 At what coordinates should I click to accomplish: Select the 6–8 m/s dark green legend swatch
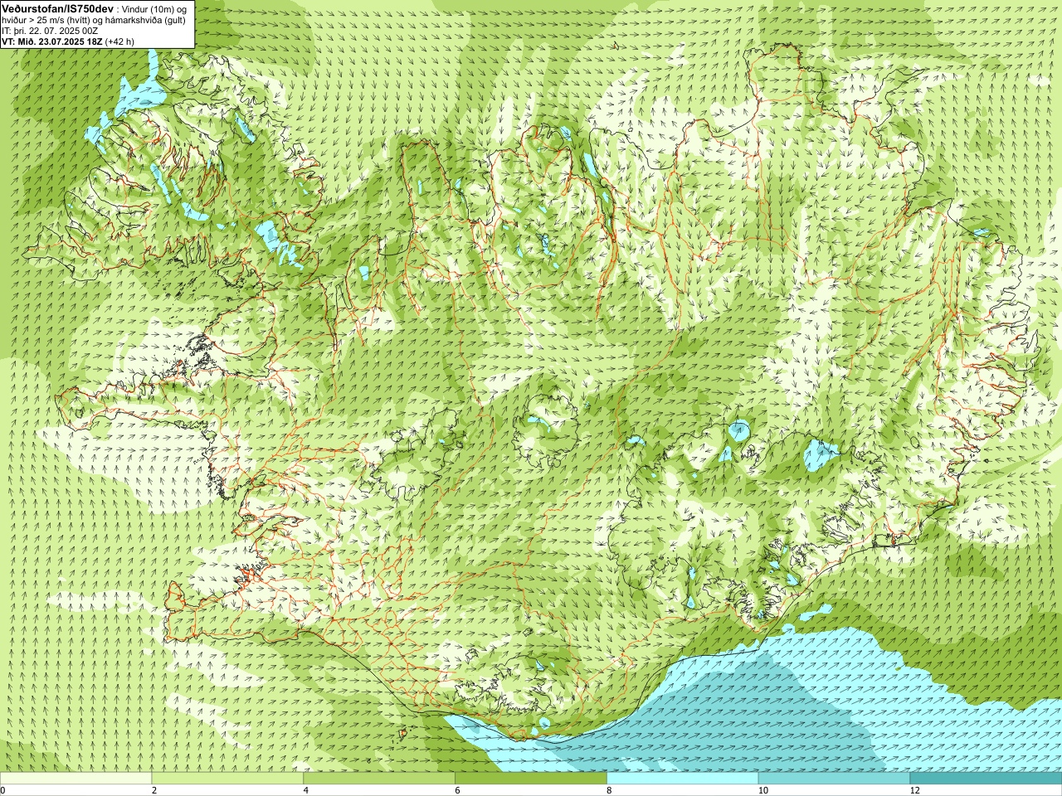click(x=531, y=779)
